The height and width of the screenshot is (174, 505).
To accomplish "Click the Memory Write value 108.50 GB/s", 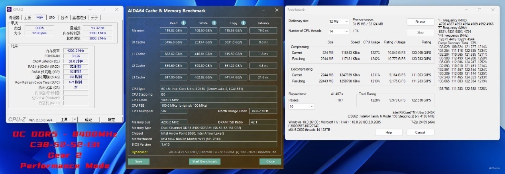I will (203, 31).
